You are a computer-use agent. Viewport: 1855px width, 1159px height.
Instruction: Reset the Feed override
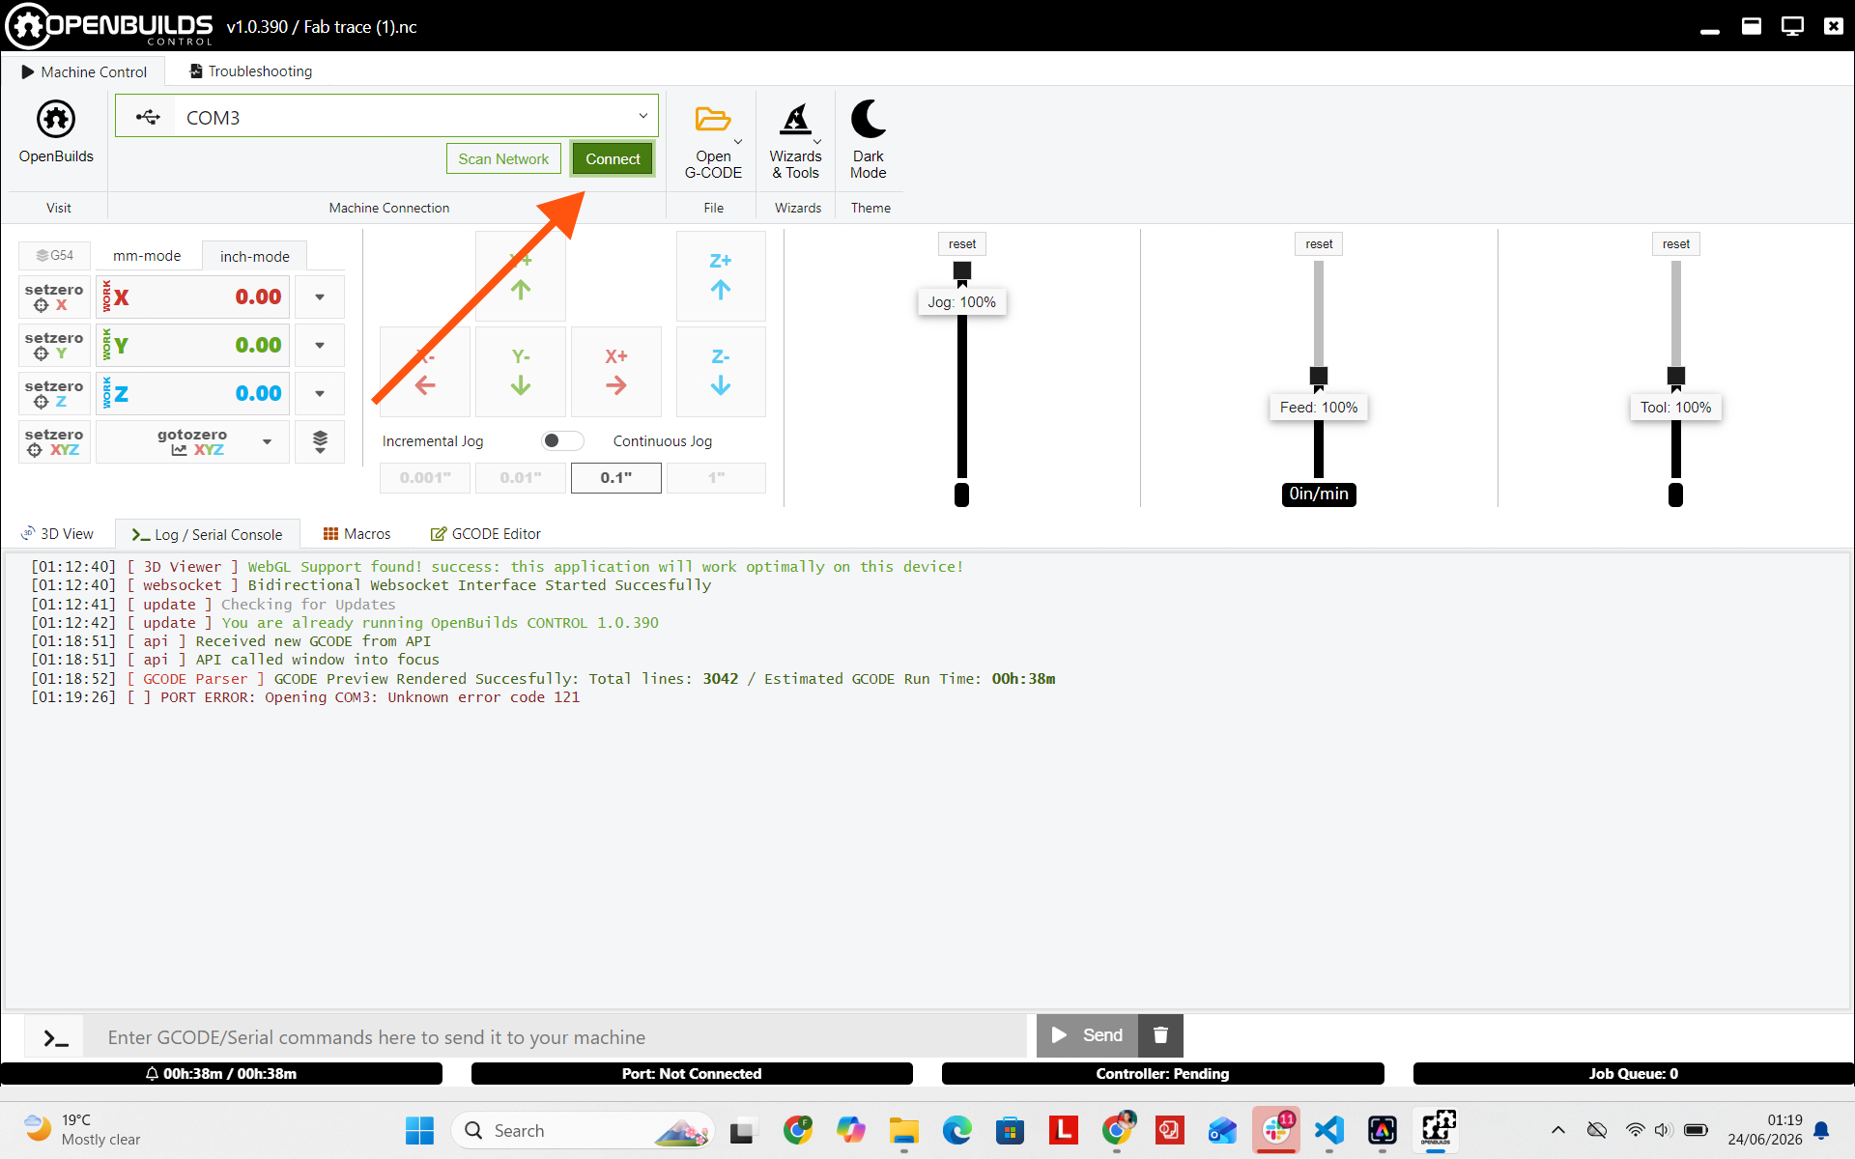1319,244
